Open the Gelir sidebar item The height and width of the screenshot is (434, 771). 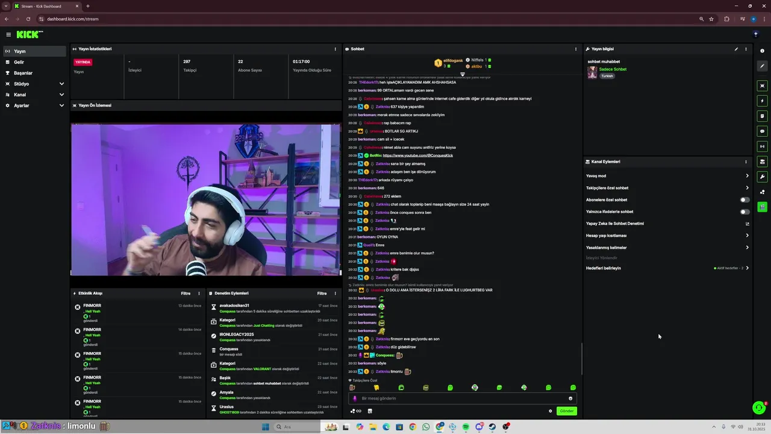tap(34, 62)
